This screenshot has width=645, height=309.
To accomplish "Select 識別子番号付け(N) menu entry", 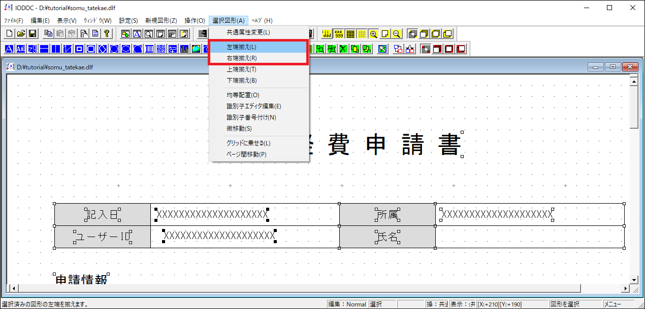I will tap(259, 118).
